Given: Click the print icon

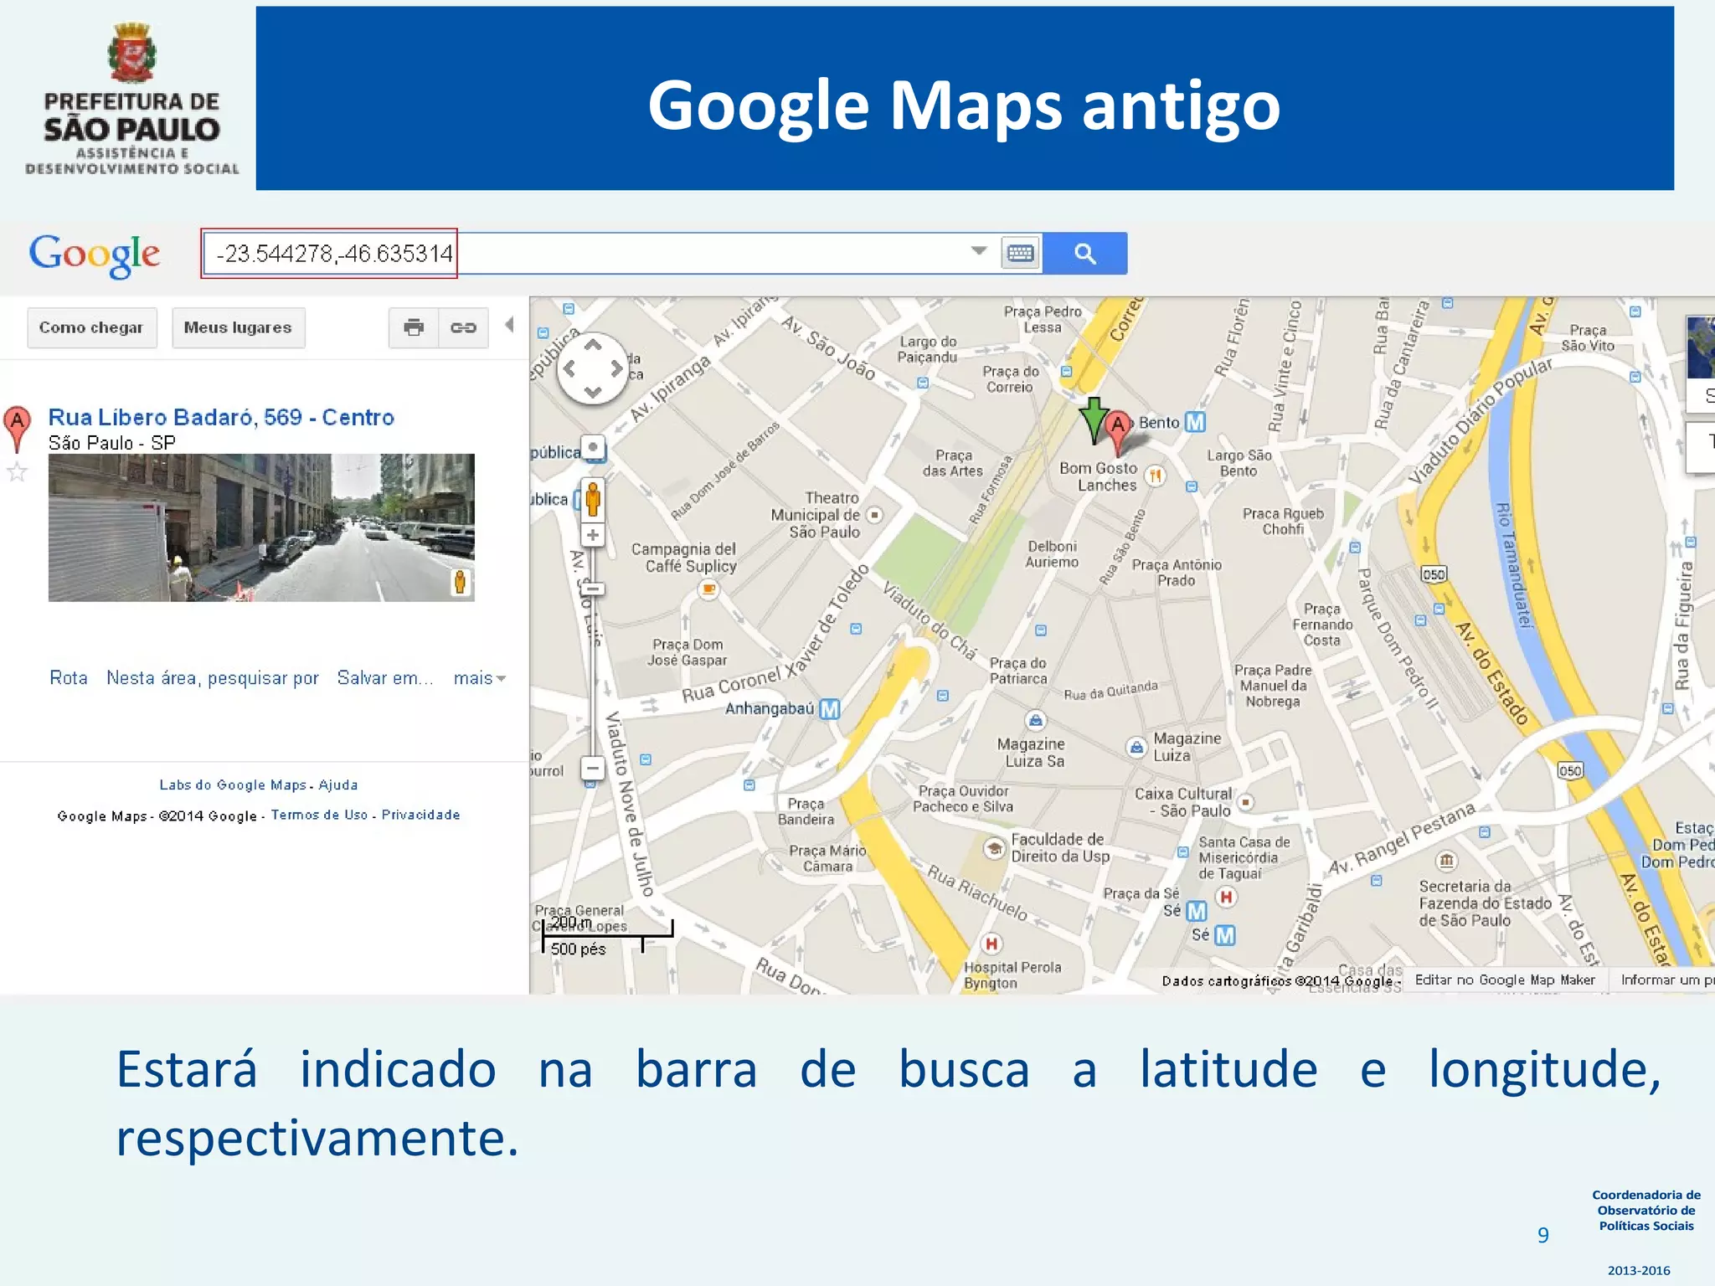Looking at the screenshot, I should (414, 327).
